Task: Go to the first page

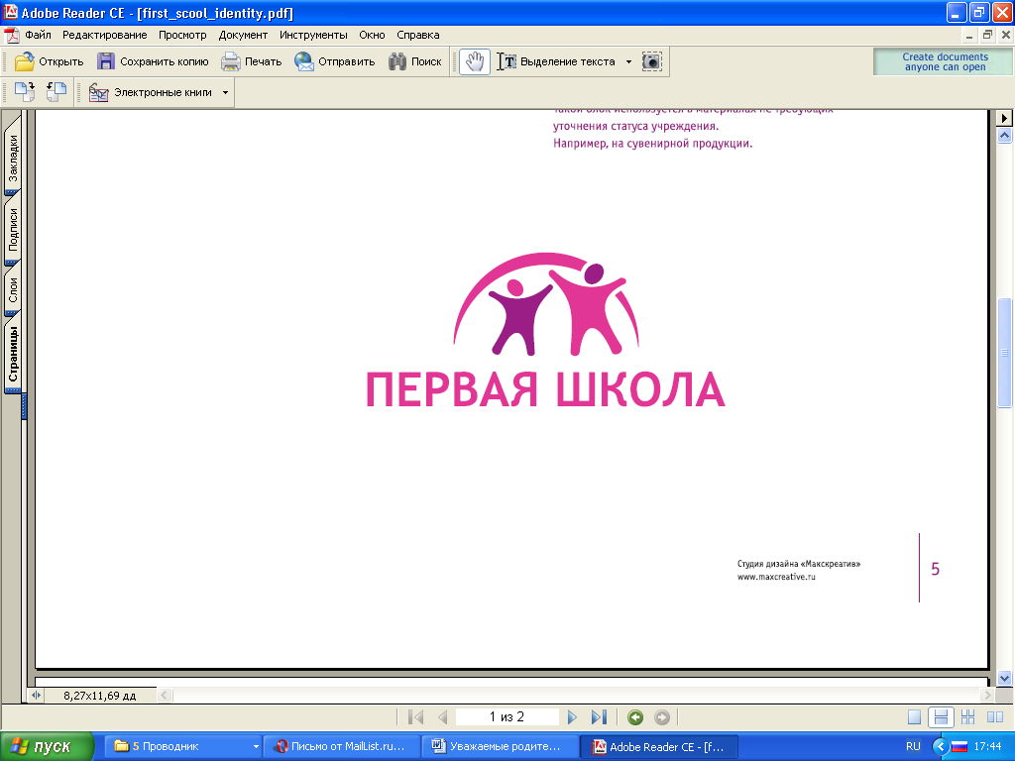Action: click(x=415, y=717)
